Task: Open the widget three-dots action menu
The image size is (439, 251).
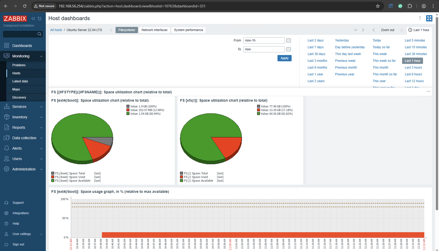Action: point(428,91)
